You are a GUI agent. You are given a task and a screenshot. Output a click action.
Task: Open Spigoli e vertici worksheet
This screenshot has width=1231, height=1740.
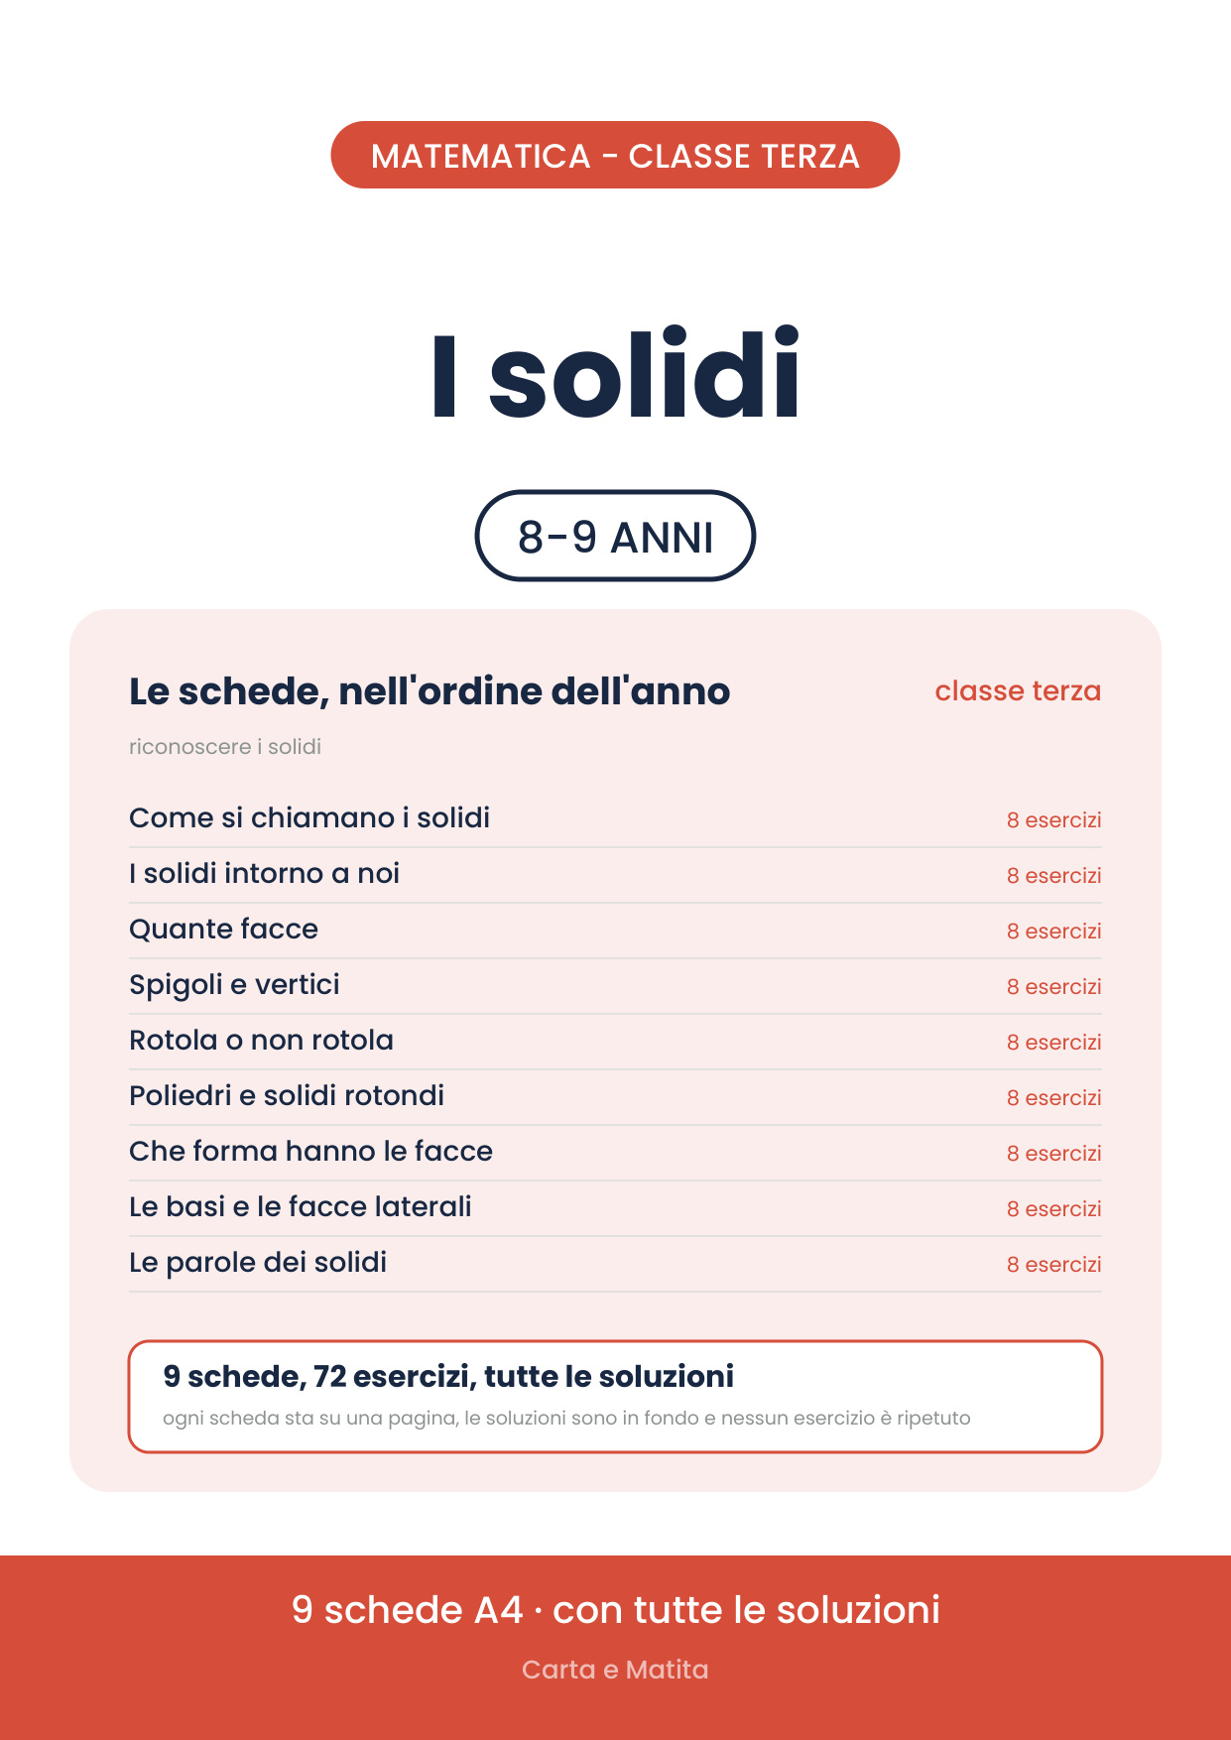click(615, 985)
